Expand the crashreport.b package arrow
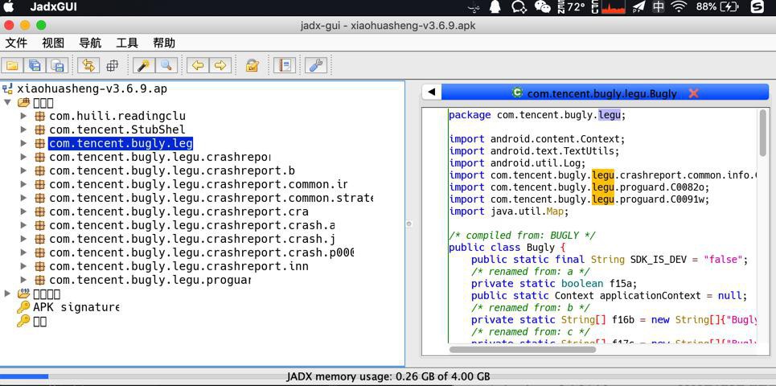The width and height of the screenshot is (776, 386). click(23, 170)
